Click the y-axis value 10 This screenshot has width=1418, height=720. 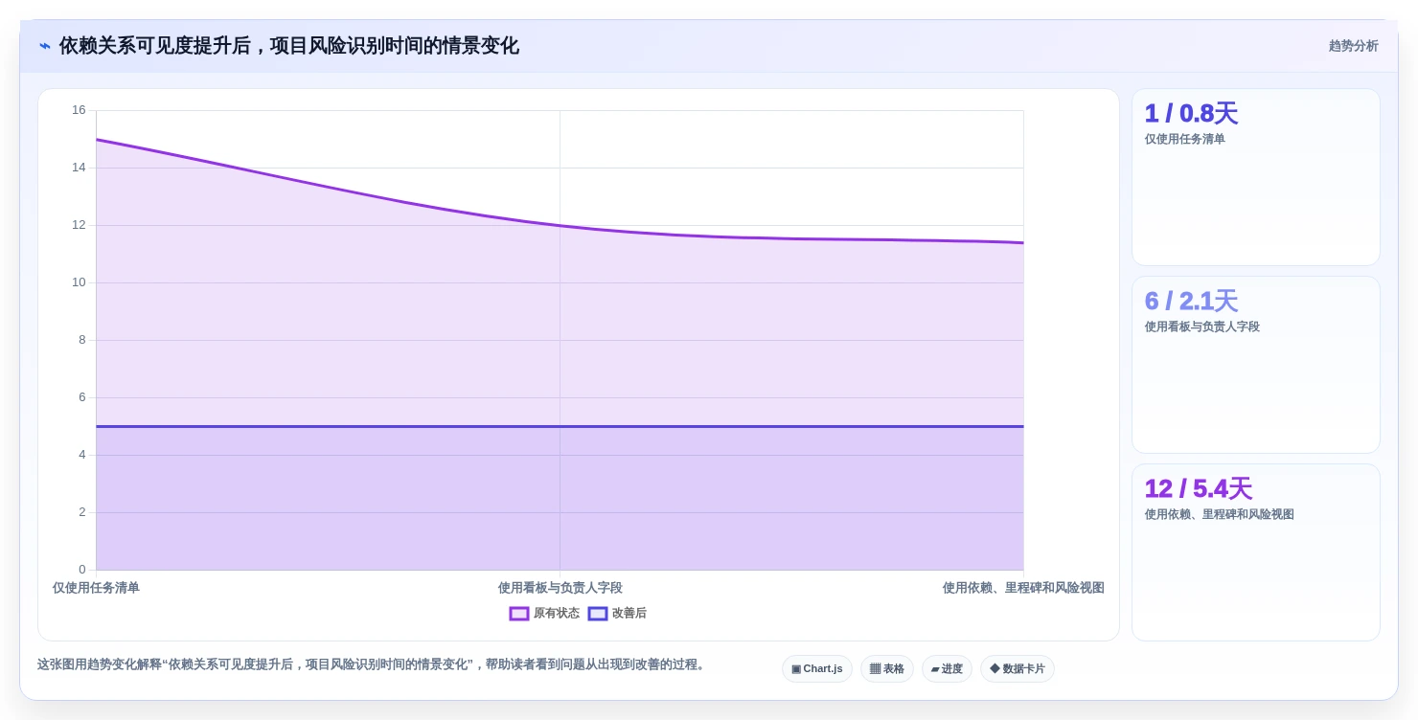[79, 282]
